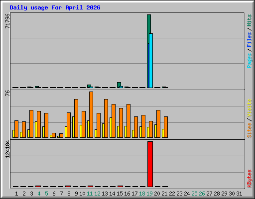This screenshot has width=255, height=199.
Task: Select the yellow bar for day 14
Action: pos(111,127)
